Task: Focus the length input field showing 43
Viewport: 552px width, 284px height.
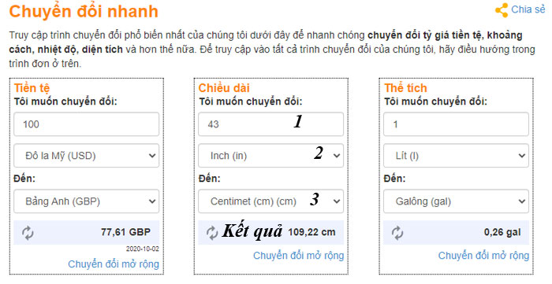Action: pyautogui.click(x=270, y=124)
